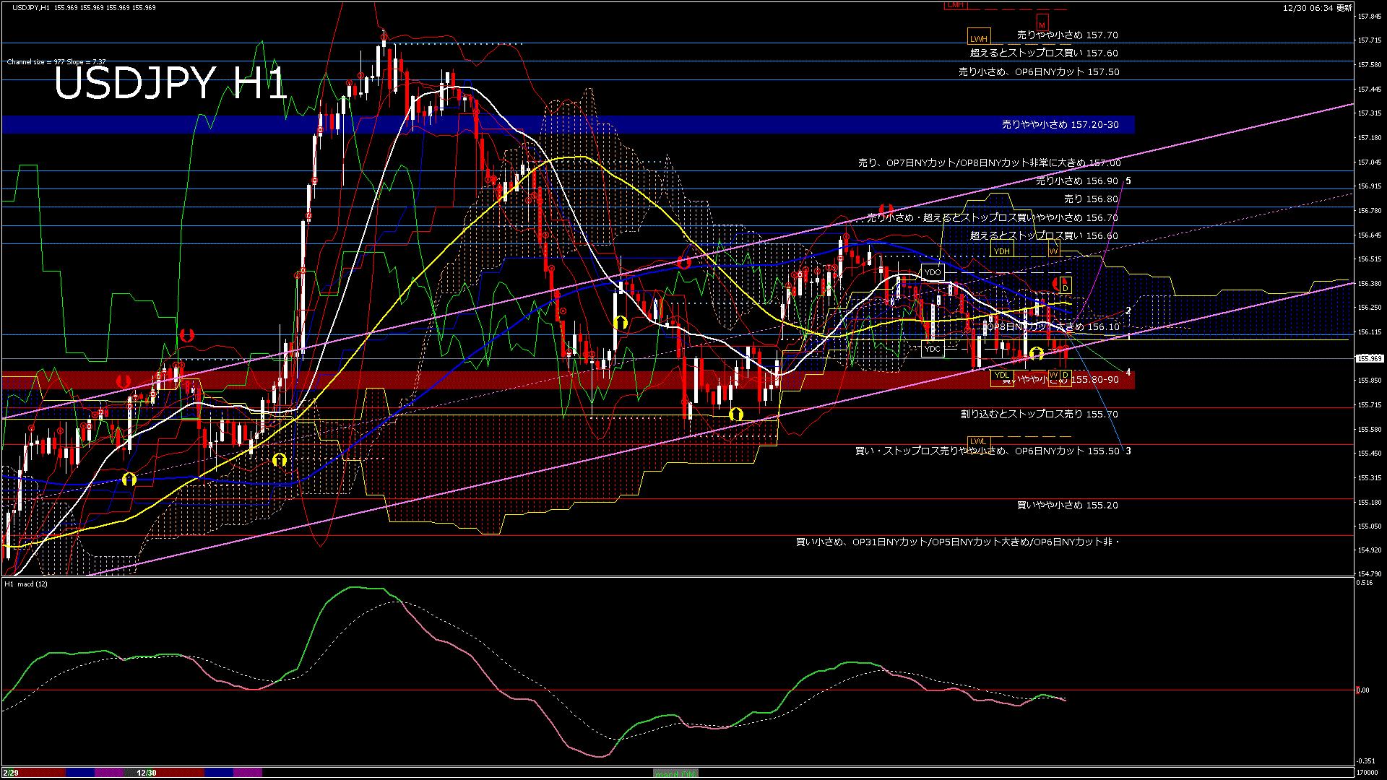Click the 2/29 date marker at bottom-left
The image size is (1387, 780).
[x=10, y=773]
